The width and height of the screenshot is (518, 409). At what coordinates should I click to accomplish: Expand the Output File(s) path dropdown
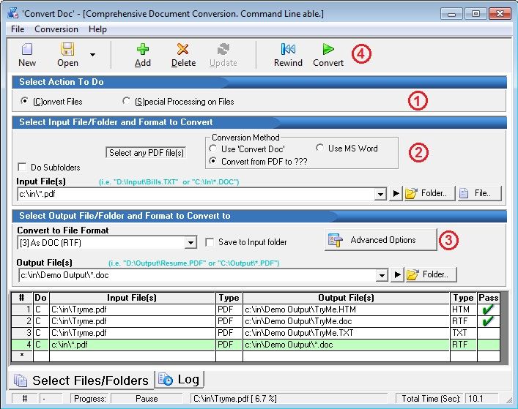(x=382, y=275)
